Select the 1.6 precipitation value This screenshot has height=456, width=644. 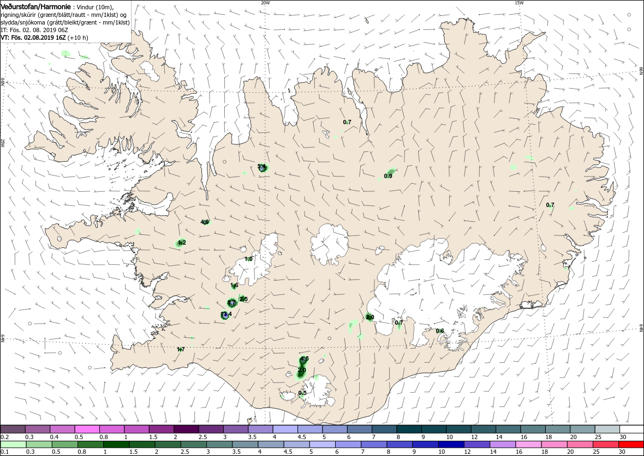[235, 285]
